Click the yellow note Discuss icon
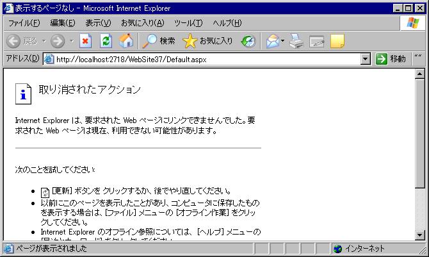This screenshot has width=429, height=257. [x=337, y=41]
